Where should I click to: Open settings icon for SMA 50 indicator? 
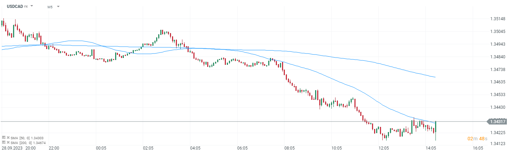[3, 137]
